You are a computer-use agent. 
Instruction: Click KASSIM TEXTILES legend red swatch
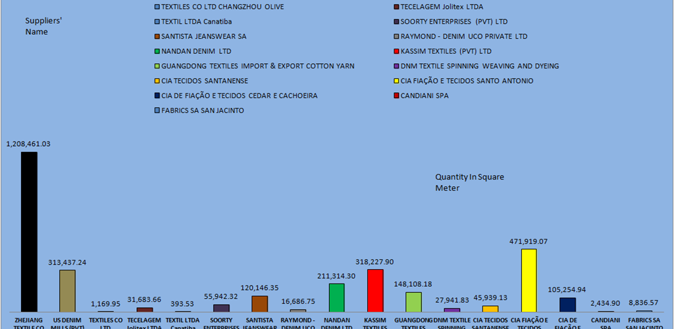tap(396, 51)
